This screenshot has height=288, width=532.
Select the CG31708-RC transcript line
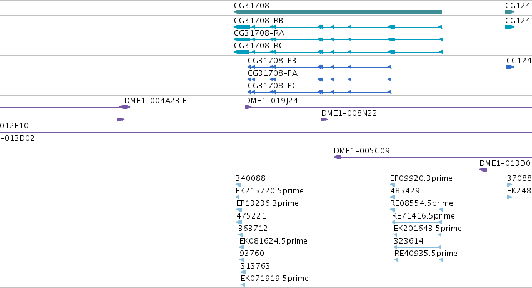tap(338, 52)
